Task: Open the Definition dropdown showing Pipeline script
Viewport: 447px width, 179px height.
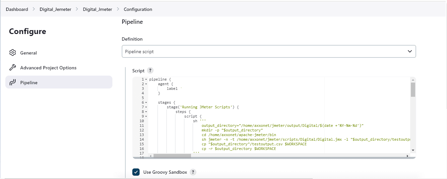Action: (x=269, y=52)
